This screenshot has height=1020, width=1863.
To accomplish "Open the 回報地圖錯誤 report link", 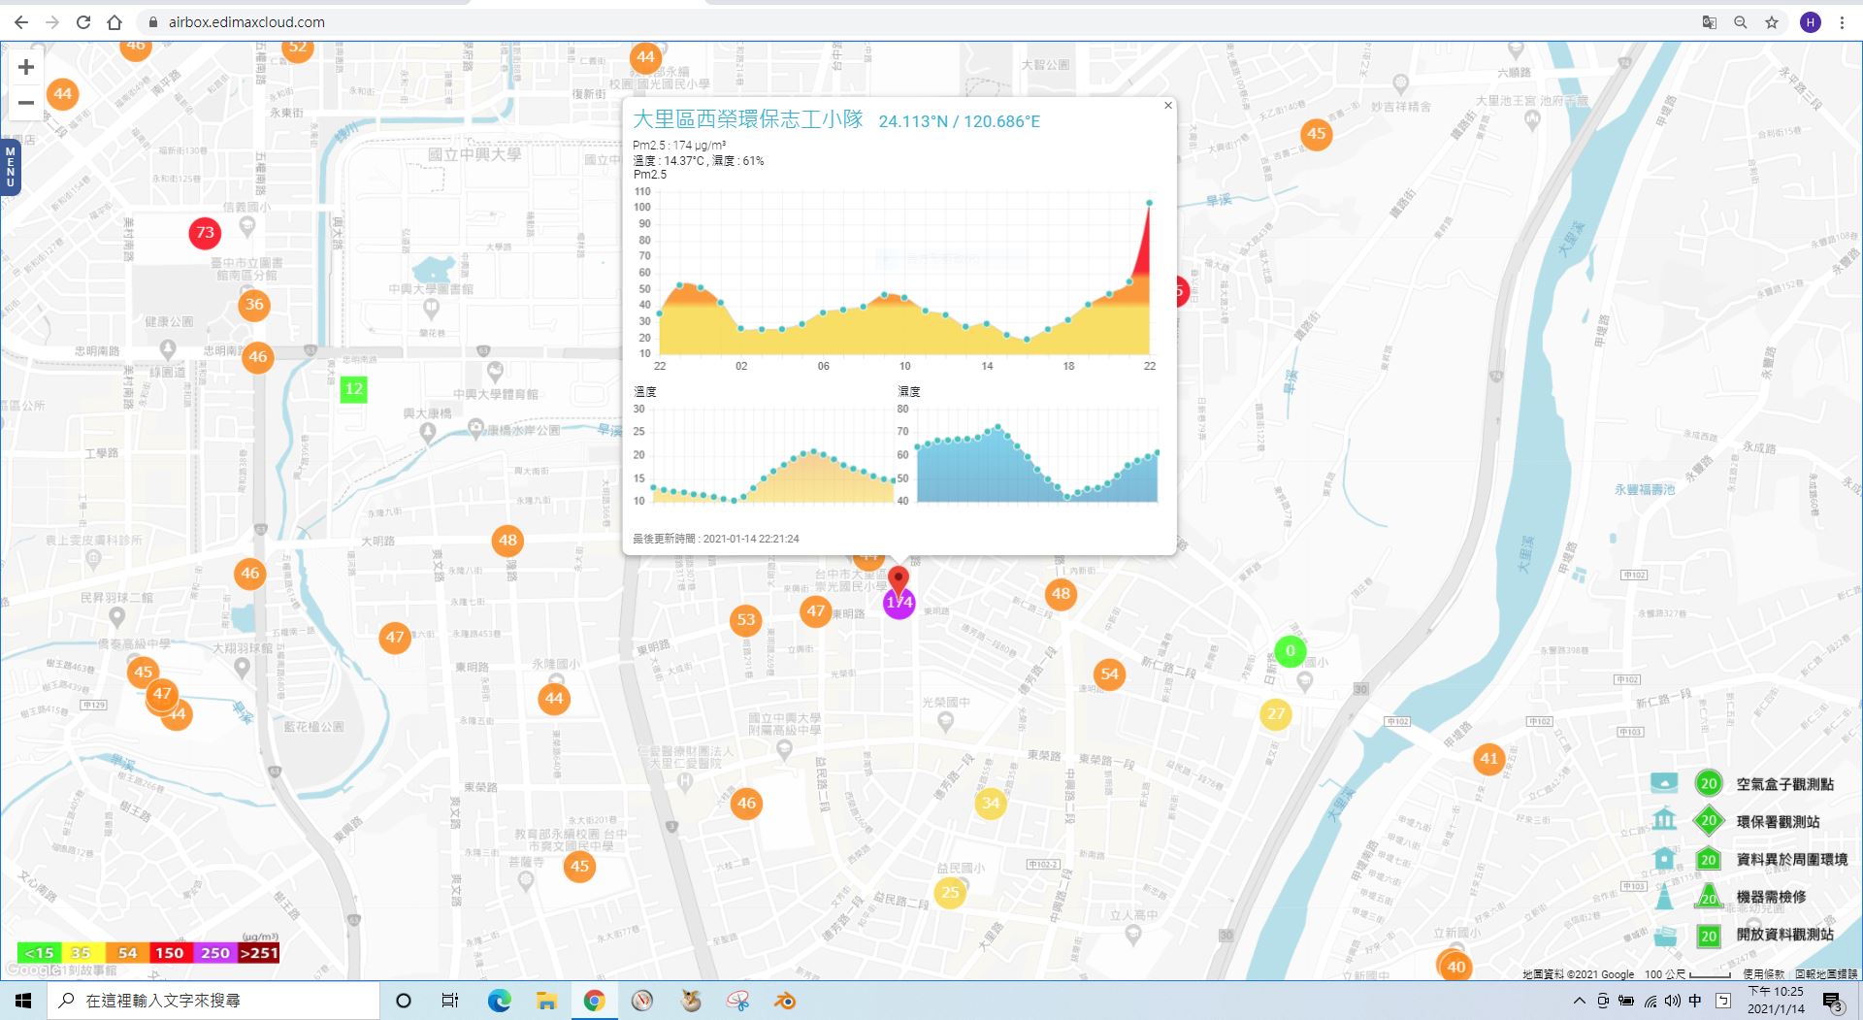I will pos(1826,973).
